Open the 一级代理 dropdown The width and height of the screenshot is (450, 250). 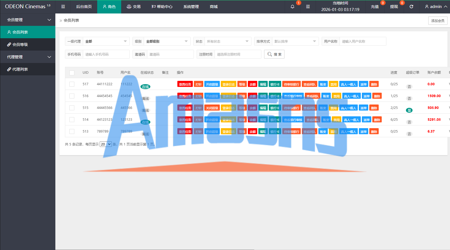(x=106, y=41)
